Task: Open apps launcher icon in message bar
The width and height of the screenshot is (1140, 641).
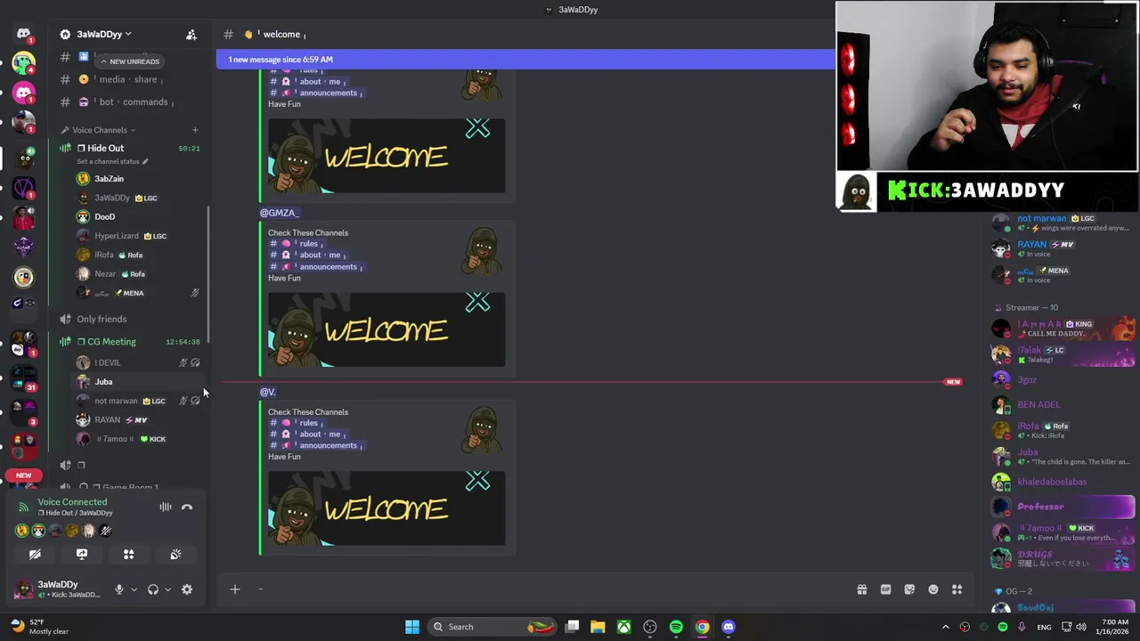Action: [x=957, y=589]
